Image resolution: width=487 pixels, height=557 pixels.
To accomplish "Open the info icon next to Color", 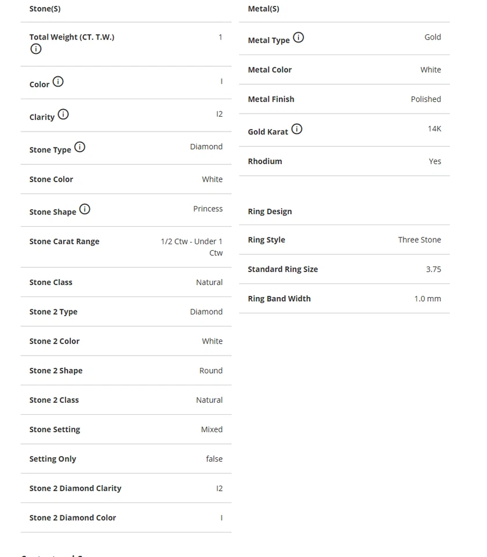I will point(58,82).
